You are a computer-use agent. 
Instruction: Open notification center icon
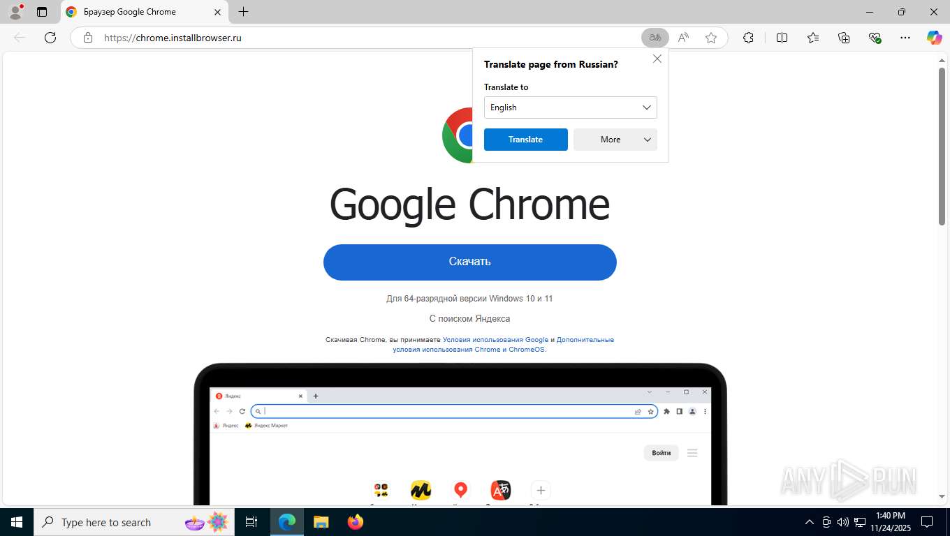[x=927, y=522]
